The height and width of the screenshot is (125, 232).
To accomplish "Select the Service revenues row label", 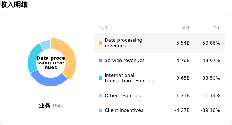I will pyautogui.click(x=124, y=61).
